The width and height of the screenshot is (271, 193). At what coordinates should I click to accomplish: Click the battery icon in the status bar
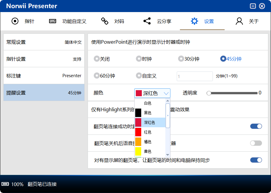5,184
